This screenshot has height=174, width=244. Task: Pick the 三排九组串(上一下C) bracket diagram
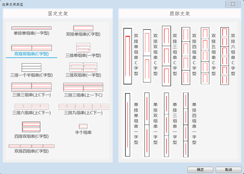coord(83,107)
